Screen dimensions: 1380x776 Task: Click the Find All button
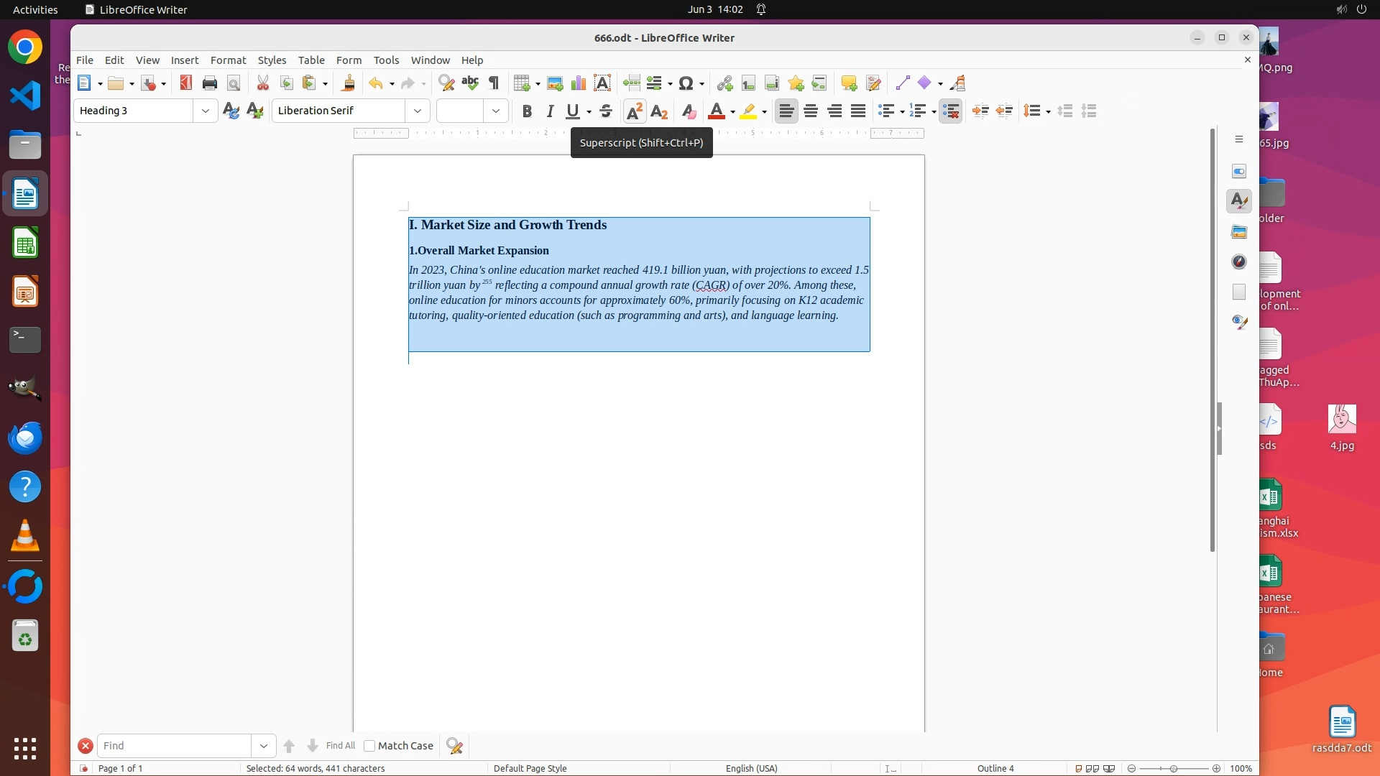[341, 746]
